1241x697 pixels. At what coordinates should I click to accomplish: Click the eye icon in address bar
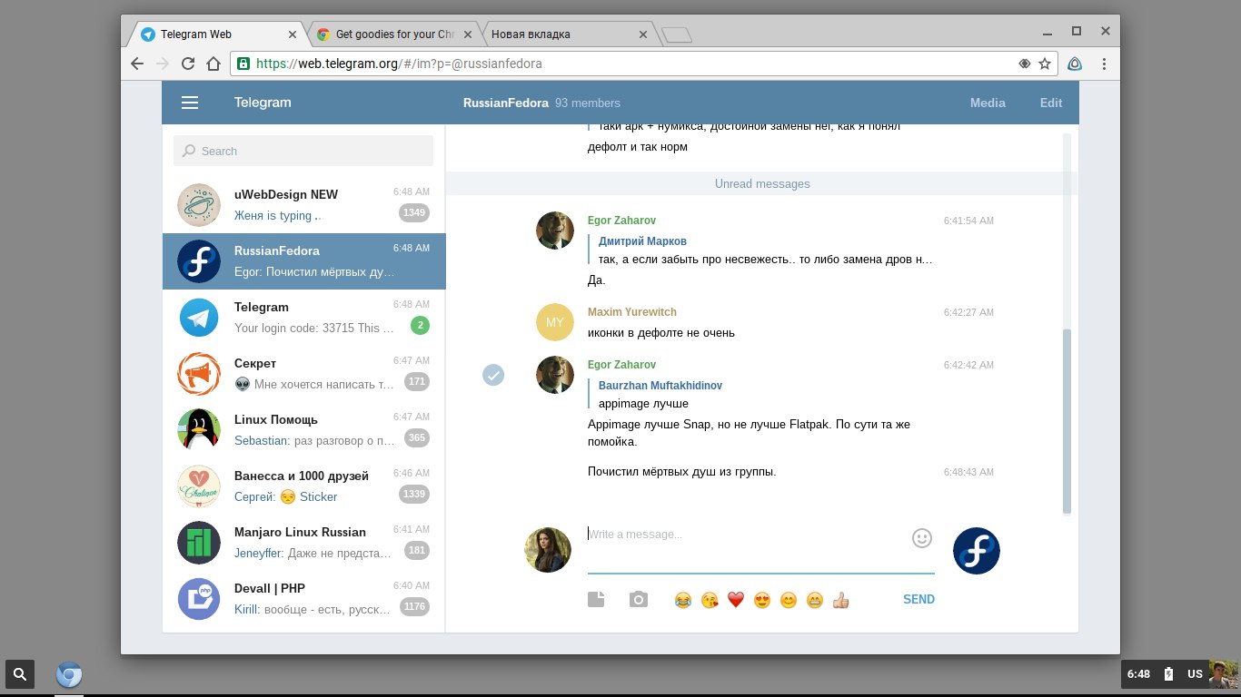1024,64
